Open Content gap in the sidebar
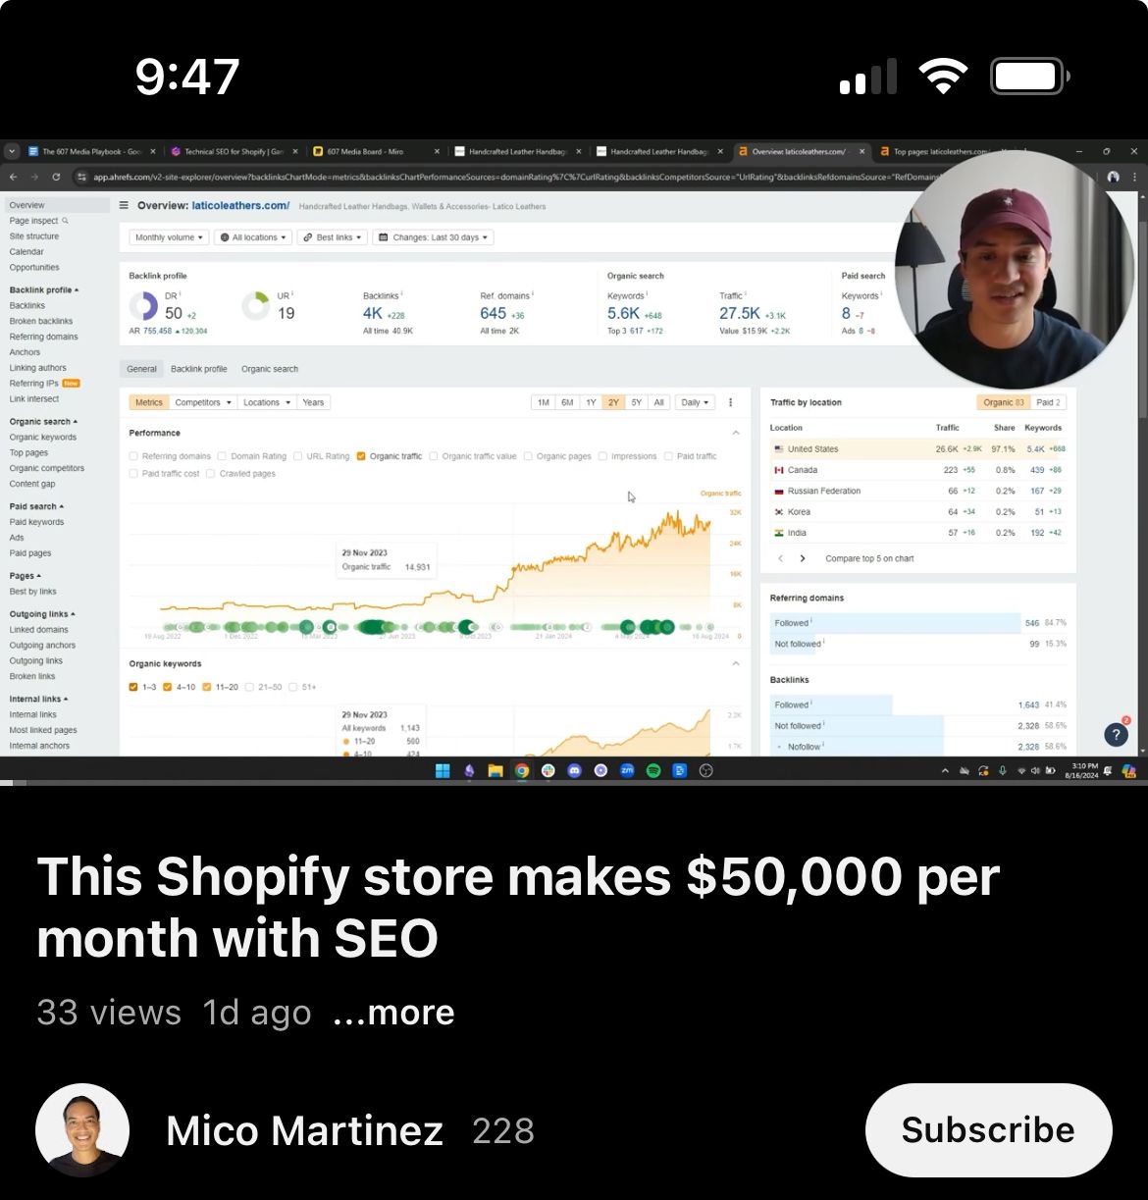This screenshot has width=1148, height=1200. (32, 484)
